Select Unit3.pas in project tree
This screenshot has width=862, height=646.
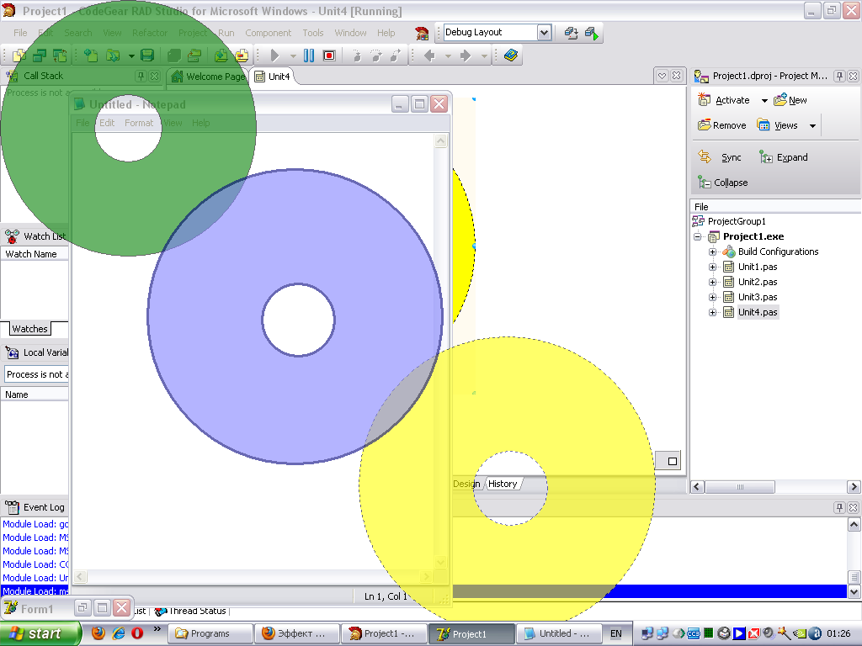(x=757, y=297)
